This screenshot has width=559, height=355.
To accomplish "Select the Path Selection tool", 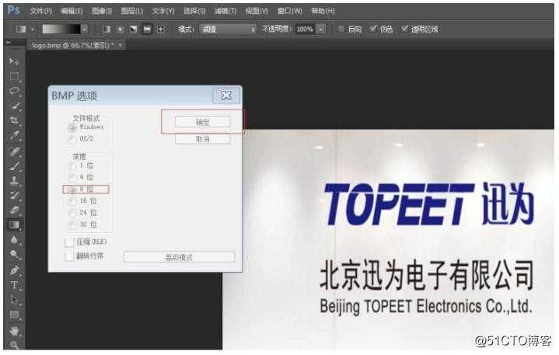I will (14, 300).
